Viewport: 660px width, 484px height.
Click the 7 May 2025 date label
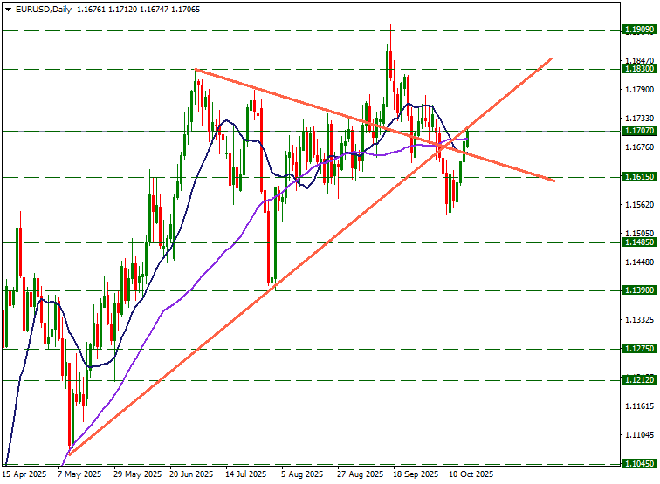80,475
